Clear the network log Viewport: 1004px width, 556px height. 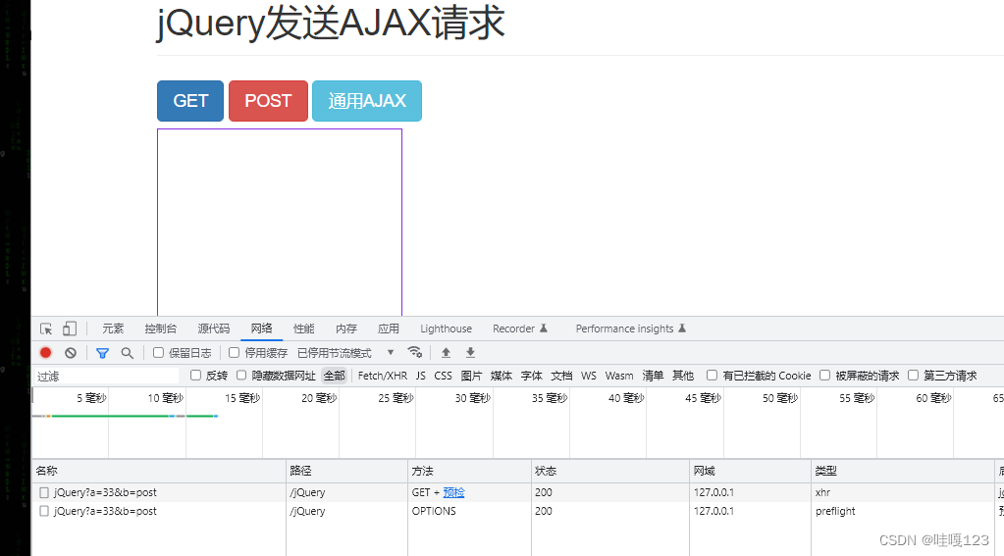(71, 353)
